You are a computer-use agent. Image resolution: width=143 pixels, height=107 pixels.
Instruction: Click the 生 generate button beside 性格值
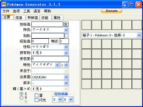tap(66, 24)
